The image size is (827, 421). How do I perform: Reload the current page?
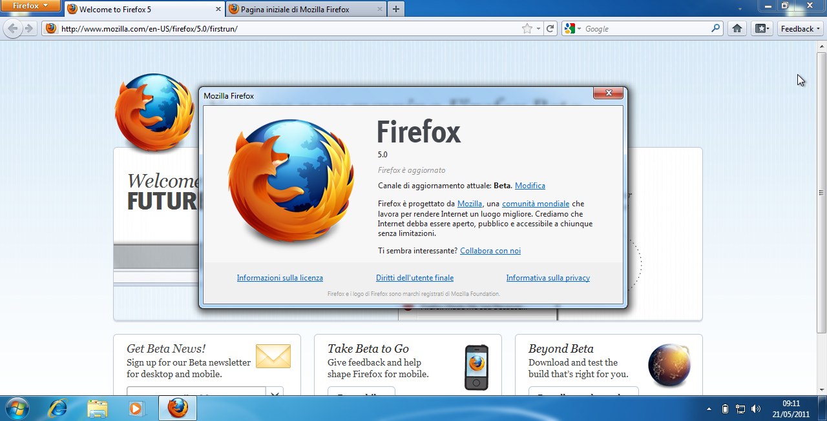550,28
